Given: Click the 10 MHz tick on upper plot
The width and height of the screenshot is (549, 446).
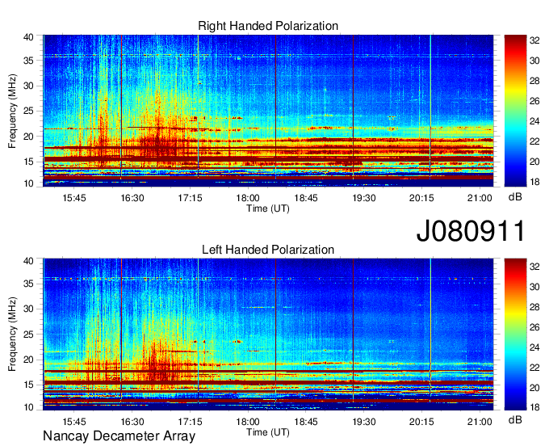Looking at the screenshot, I should pyautogui.click(x=29, y=183).
